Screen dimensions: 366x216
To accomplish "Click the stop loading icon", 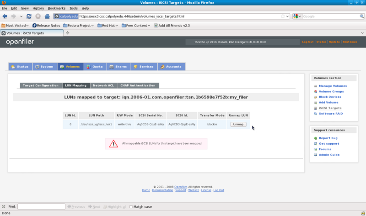I will 38,16.
